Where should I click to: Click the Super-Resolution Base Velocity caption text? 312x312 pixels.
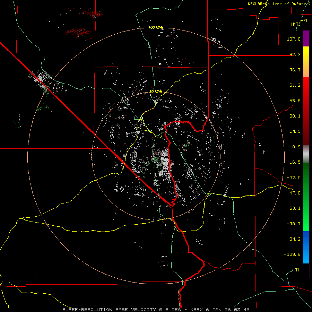pos(156,310)
